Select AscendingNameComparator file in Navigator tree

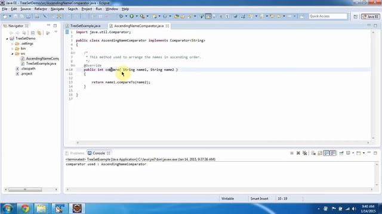[x=42, y=58]
